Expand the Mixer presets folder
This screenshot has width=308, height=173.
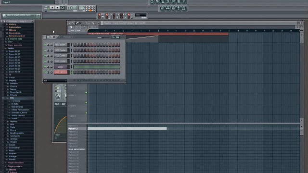click(14, 45)
